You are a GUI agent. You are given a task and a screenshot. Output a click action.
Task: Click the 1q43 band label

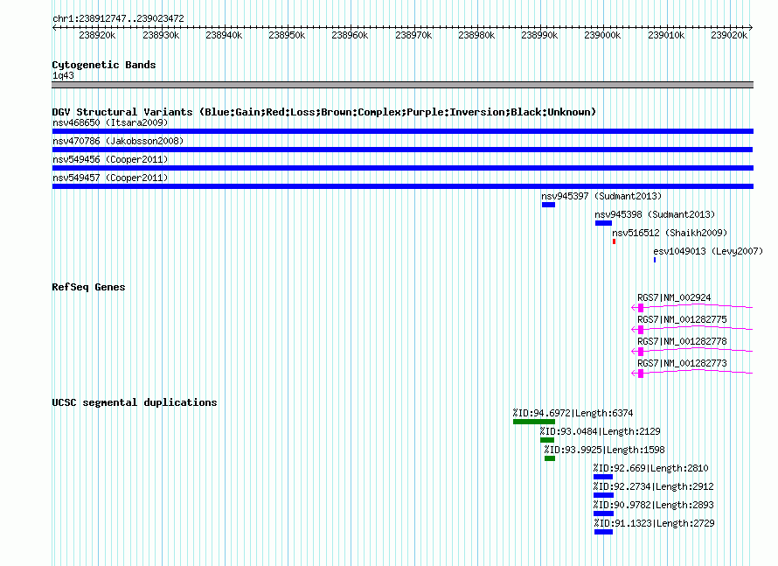pos(63,75)
